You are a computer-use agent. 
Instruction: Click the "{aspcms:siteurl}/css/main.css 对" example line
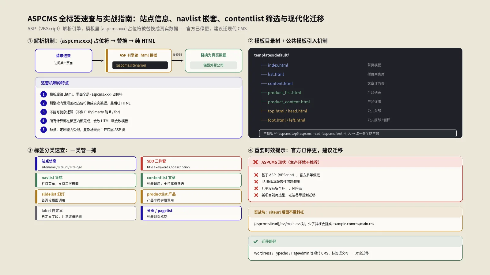click(314, 224)
